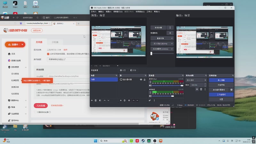Add a new source in Sources panel

121,100
